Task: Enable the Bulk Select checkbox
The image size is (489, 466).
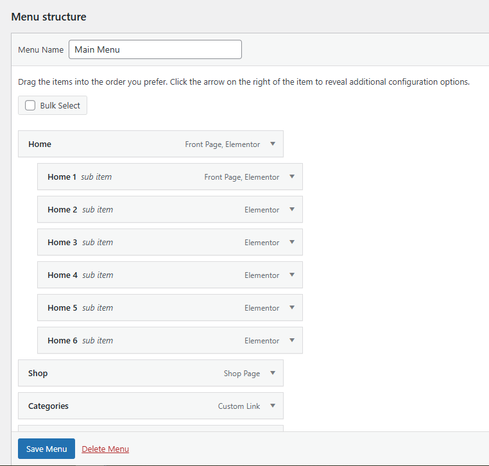Action: (x=30, y=106)
